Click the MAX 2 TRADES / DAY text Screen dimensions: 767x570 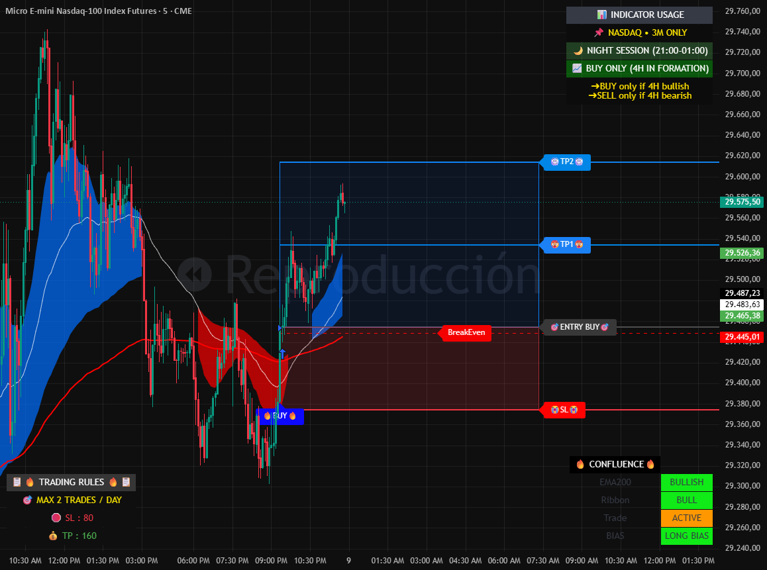click(79, 500)
